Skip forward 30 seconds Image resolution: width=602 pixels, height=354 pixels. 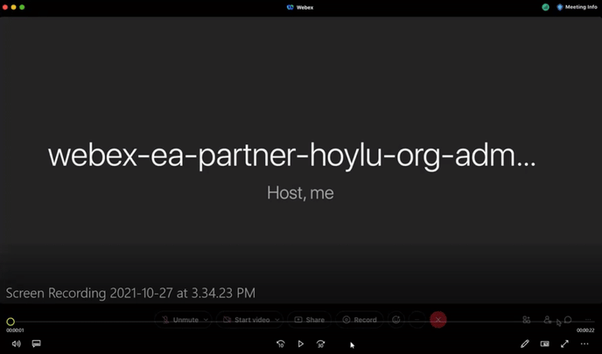click(320, 344)
